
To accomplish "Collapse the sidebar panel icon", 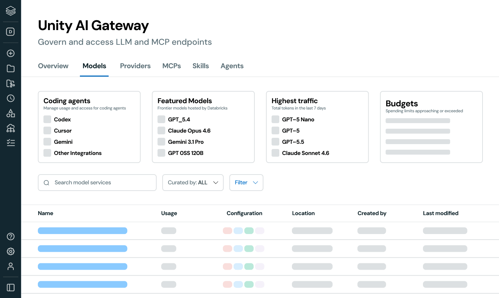I will point(11,288).
